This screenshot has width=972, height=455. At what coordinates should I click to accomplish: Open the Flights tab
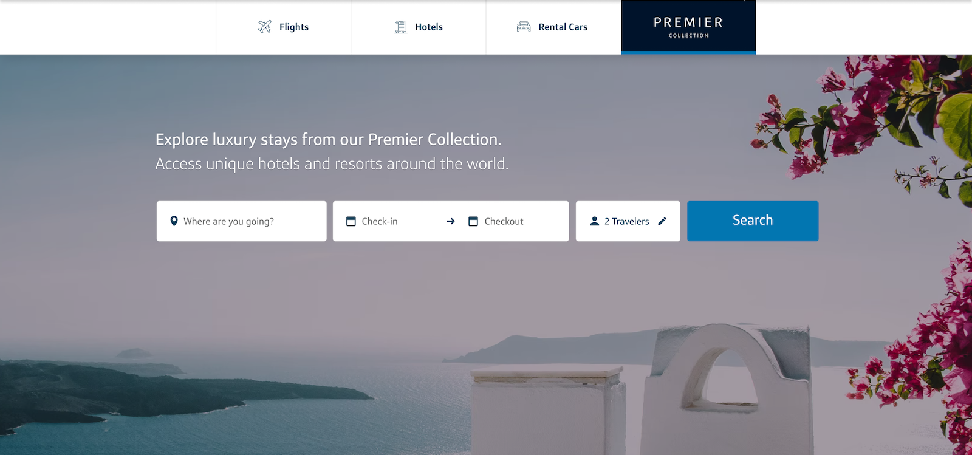point(284,27)
